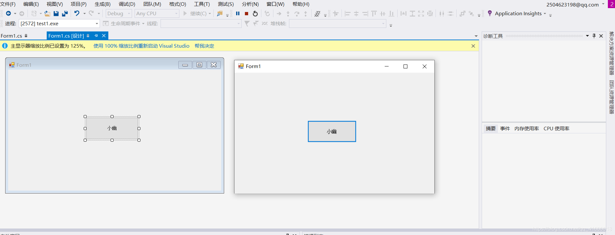Viewport: 615px width, 235px height.
Task: Click the Navigate Backward arrow icon
Action: pos(8,14)
